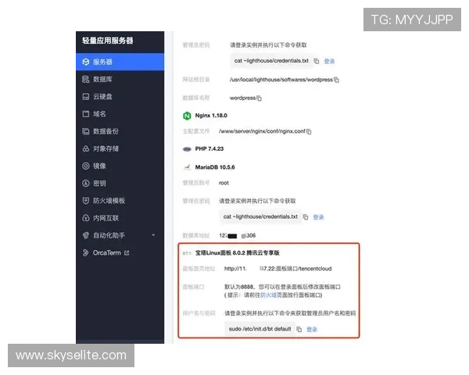
Task: Click the external link icon beside OrcaTerm
Action: 127,253
